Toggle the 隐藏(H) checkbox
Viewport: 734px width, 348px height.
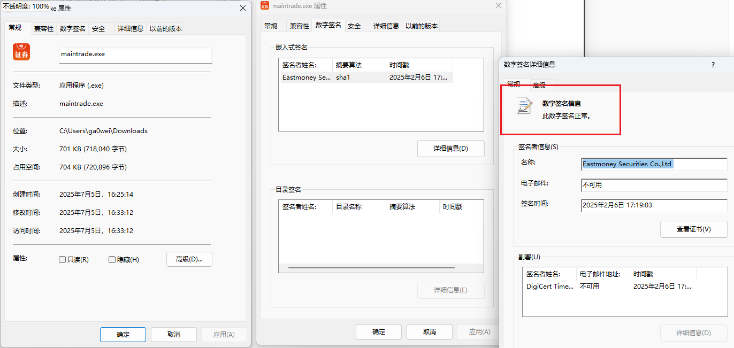click(112, 259)
